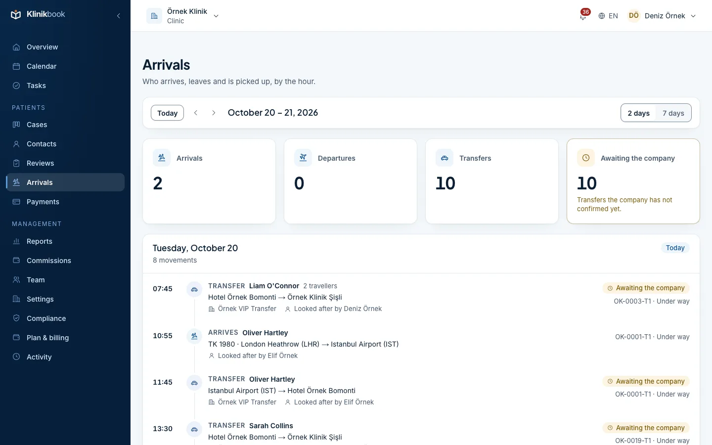Open Overview in the sidebar
Screen dimensions: 712x445
65,47
